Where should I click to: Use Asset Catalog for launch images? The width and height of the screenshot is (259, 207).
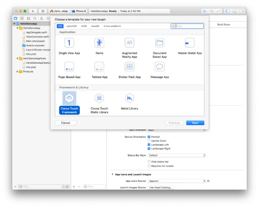[161, 188]
